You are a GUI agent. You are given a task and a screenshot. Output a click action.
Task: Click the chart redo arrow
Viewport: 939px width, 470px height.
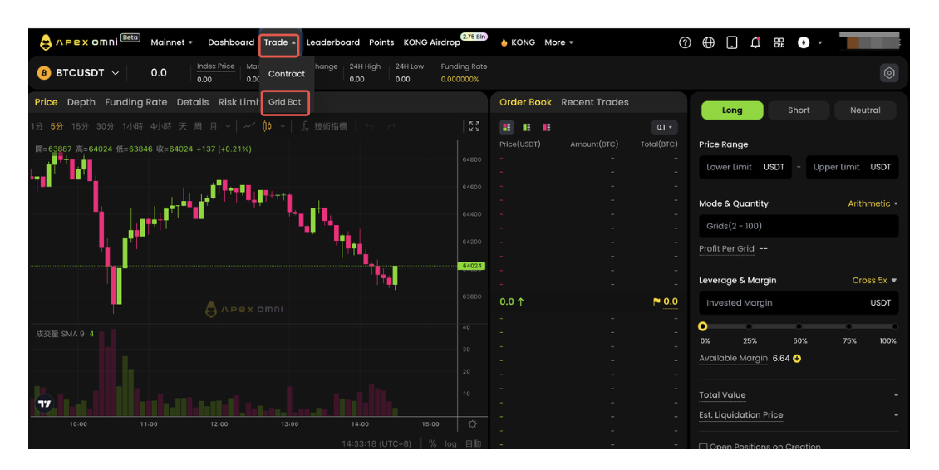391,126
